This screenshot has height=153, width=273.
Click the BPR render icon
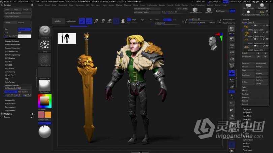click(x=232, y=29)
